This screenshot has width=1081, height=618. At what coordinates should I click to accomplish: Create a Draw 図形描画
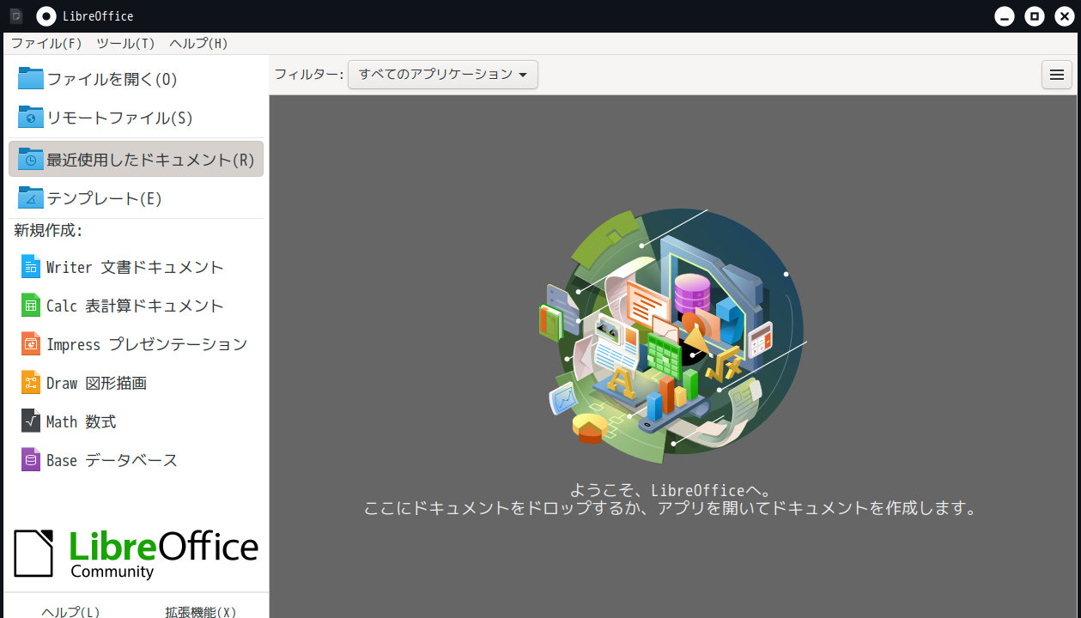[x=136, y=383]
